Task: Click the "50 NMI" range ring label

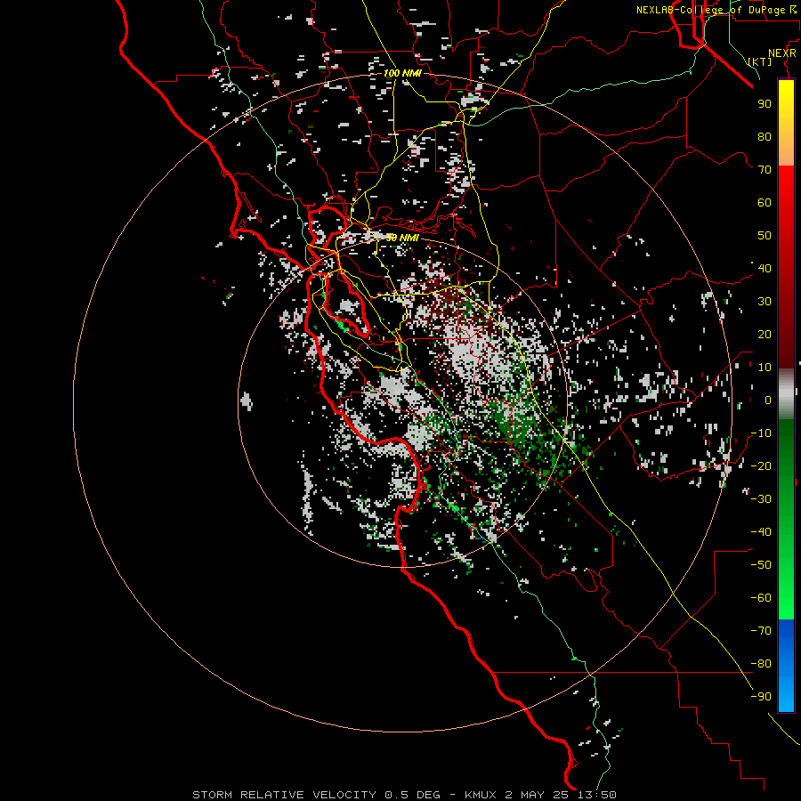Action: pos(402,238)
